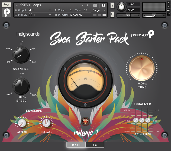The width and height of the screenshot is (171, 151).
Task: Open the Output st.1 dropdown
Action: point(33,10)
